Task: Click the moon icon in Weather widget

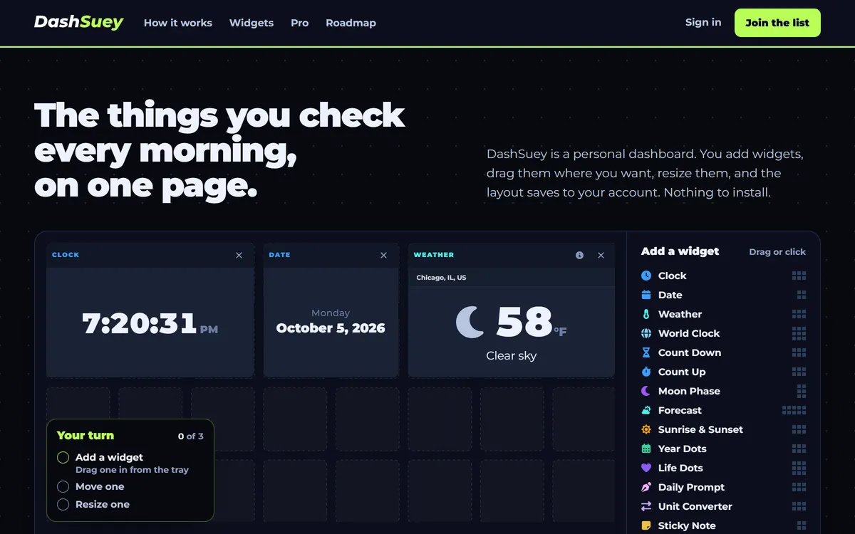Action: [x=470, y=322]
